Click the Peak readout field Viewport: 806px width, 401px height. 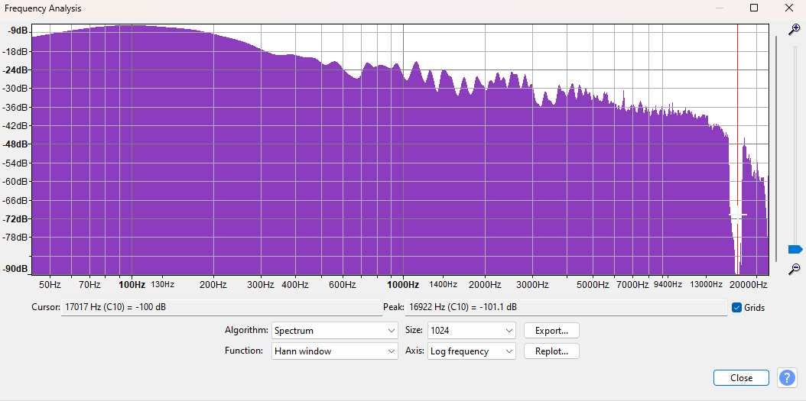(x=566, y=308)
